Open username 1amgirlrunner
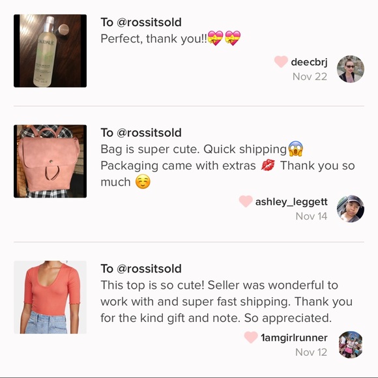The image size is (378, 378). tap(294, 338)
